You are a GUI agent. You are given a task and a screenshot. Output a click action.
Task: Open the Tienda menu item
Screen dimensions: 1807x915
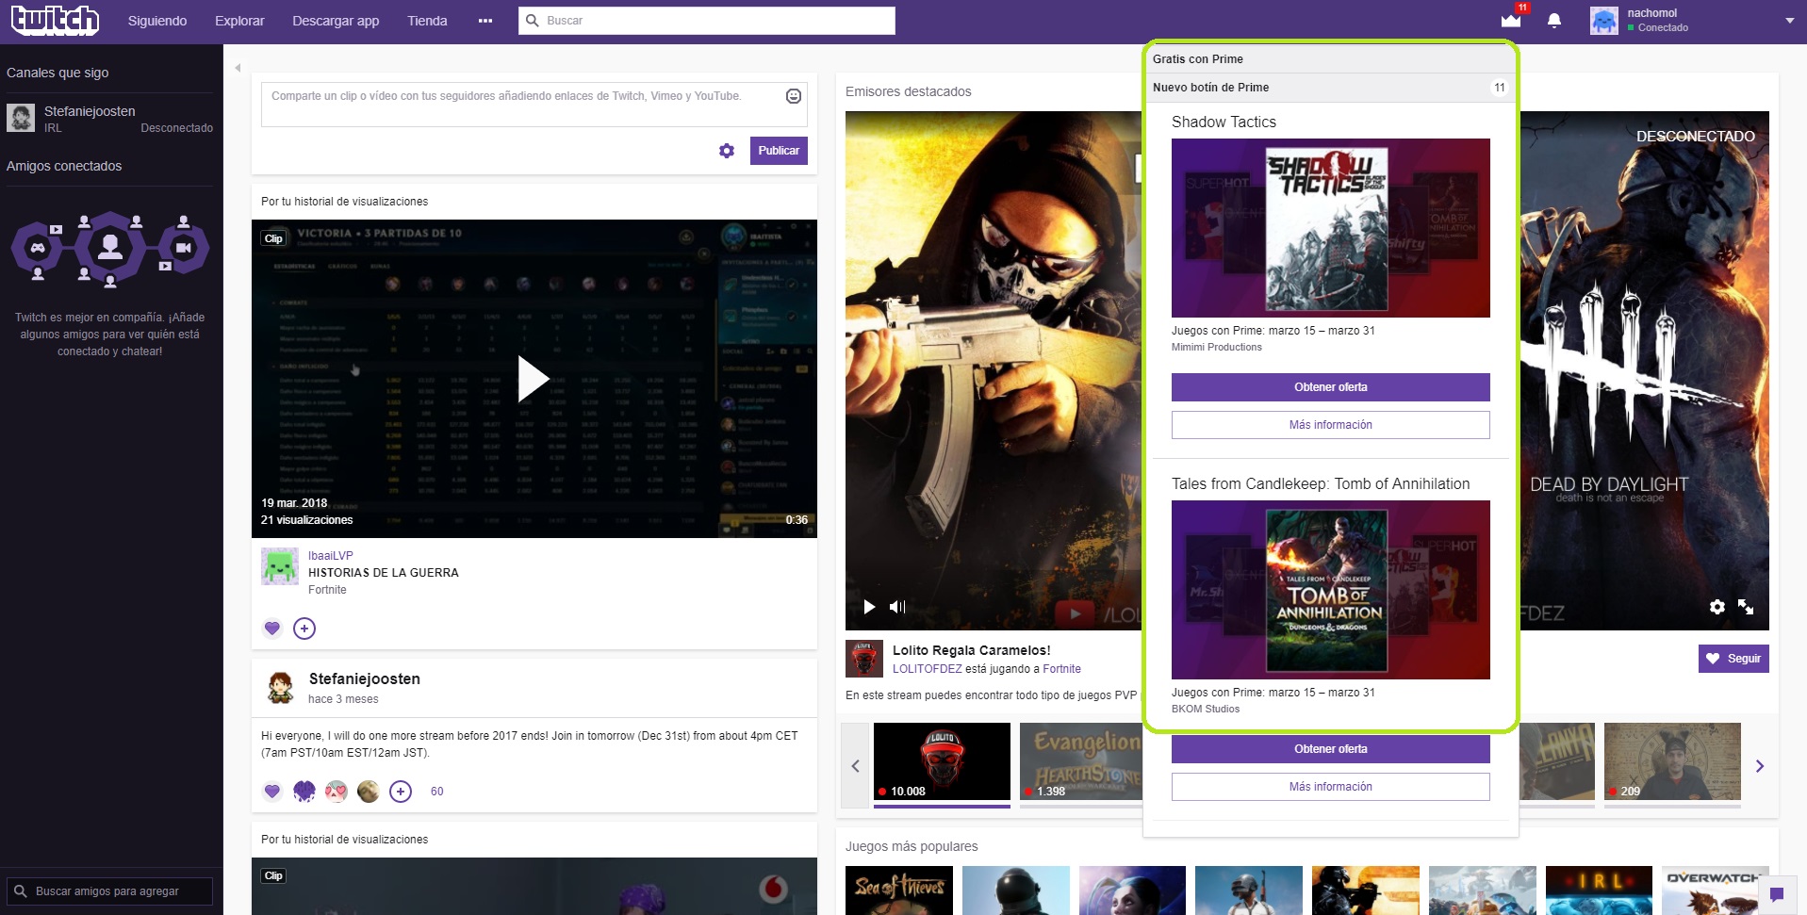click(427, 21)
